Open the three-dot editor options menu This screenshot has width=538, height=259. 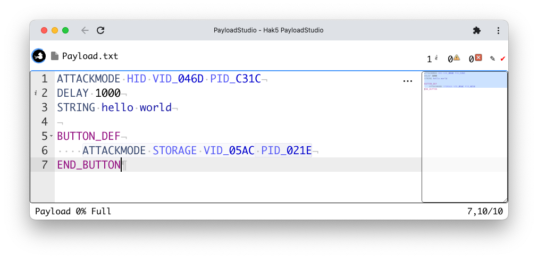(408, 81)
